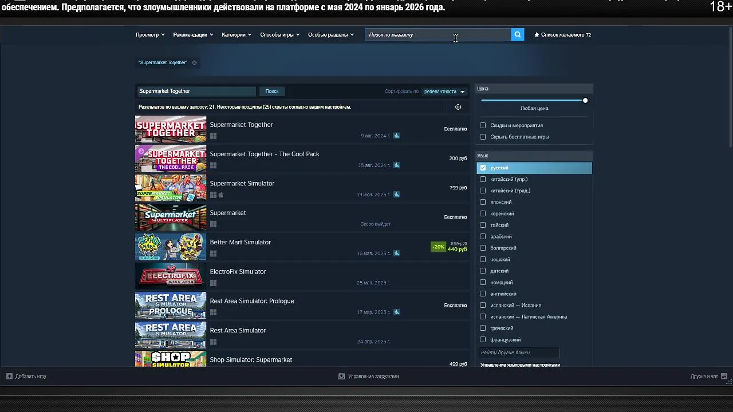Viewport: 733px width, 412px height.
Task: Check французский language filter
Action: tap(483, 339)
